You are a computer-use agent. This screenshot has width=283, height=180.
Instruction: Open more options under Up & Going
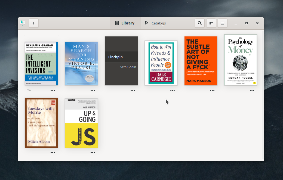click(x=93, y=153)
